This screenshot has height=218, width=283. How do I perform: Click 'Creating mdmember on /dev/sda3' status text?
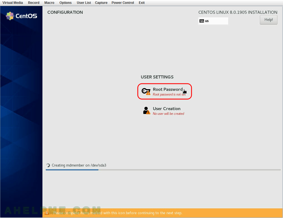[x=79, y=165]
